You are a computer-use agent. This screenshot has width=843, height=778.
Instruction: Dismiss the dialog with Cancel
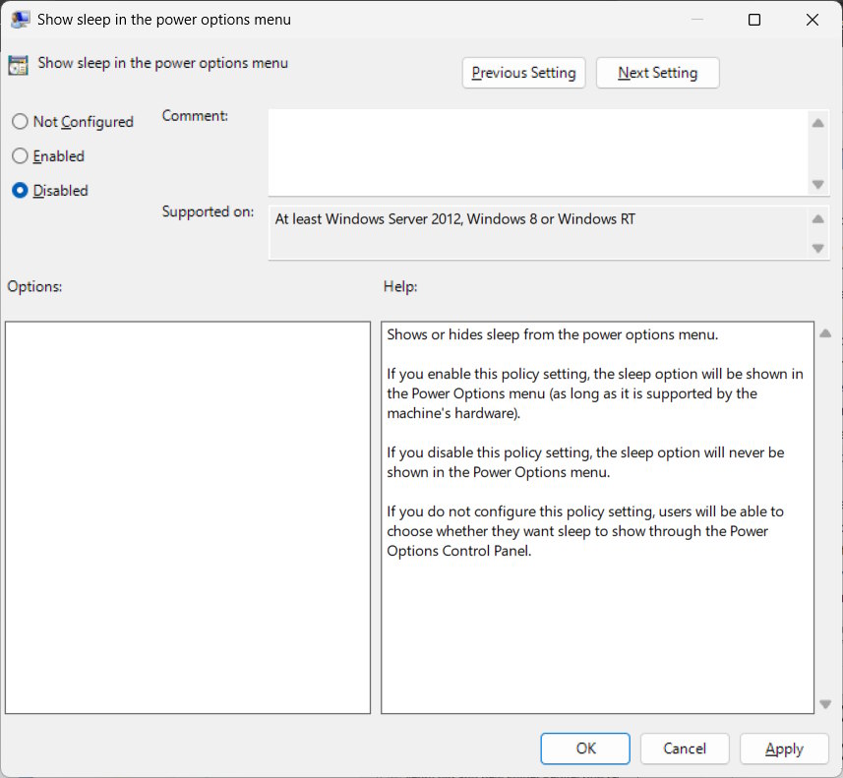pyautogui.click(x=685, y=748)
